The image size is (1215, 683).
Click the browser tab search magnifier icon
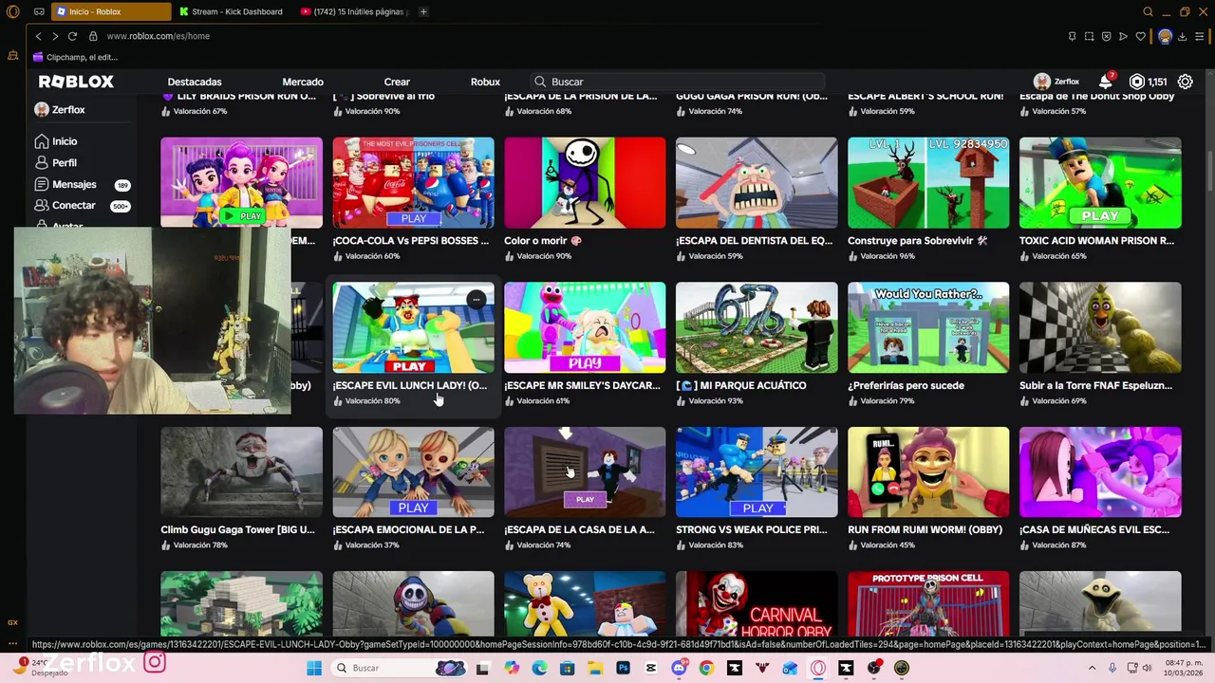[x=1148, y=11]
